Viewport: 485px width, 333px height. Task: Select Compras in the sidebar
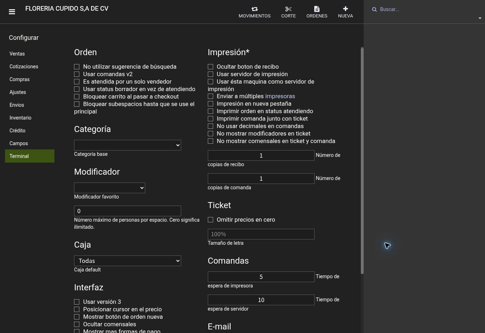[x=30, y=79]
